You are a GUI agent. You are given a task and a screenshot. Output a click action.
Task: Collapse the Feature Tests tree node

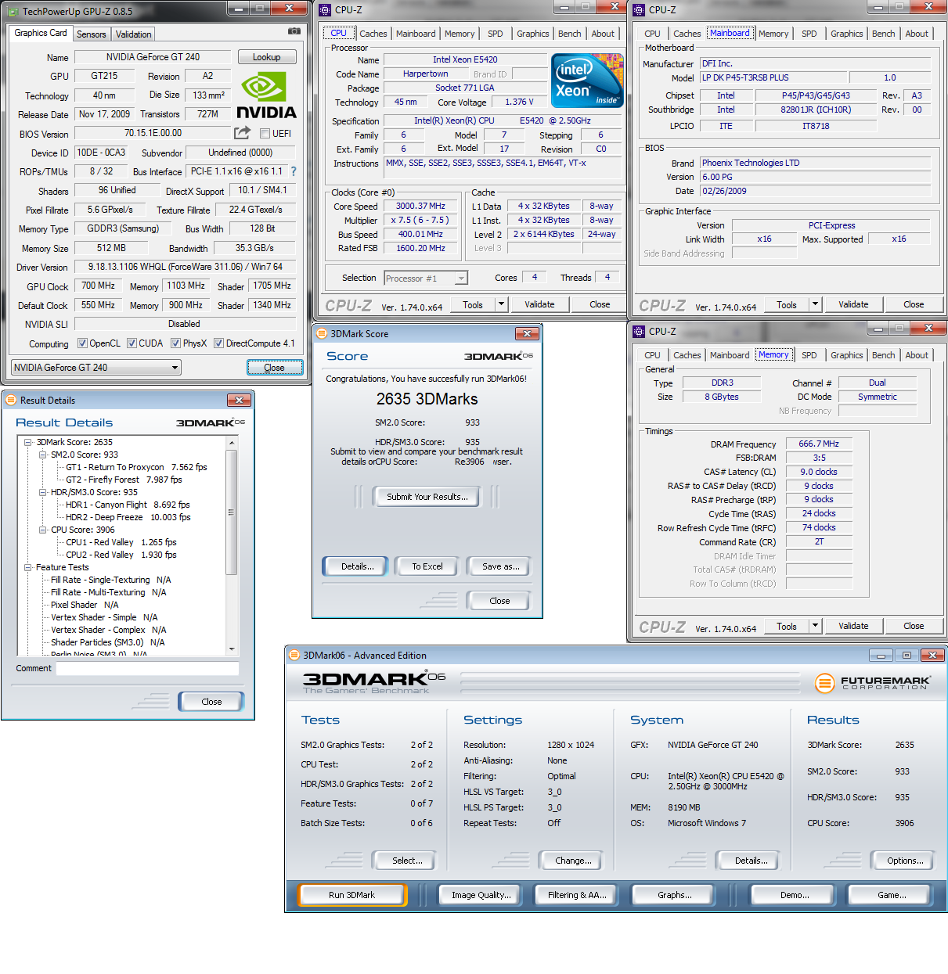pyautogui.click(x=28, y=568)
